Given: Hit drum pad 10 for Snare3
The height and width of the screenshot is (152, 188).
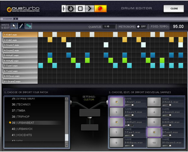Looking at the screenshot, I should (154, 143).
